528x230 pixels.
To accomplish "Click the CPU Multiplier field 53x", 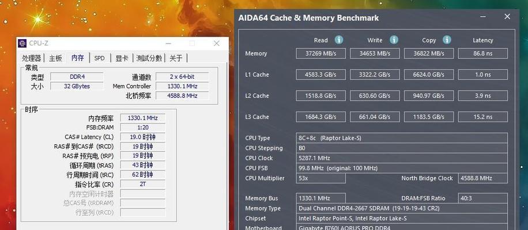I will click(x=321, y=178).
